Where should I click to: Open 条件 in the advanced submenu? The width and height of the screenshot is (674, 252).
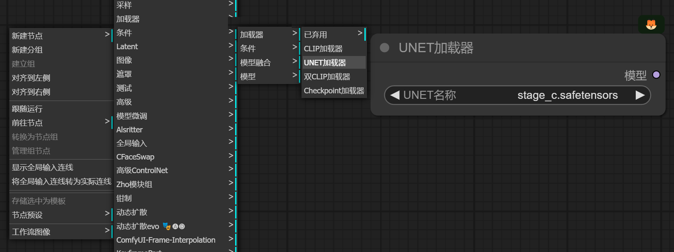click(269, 48)
